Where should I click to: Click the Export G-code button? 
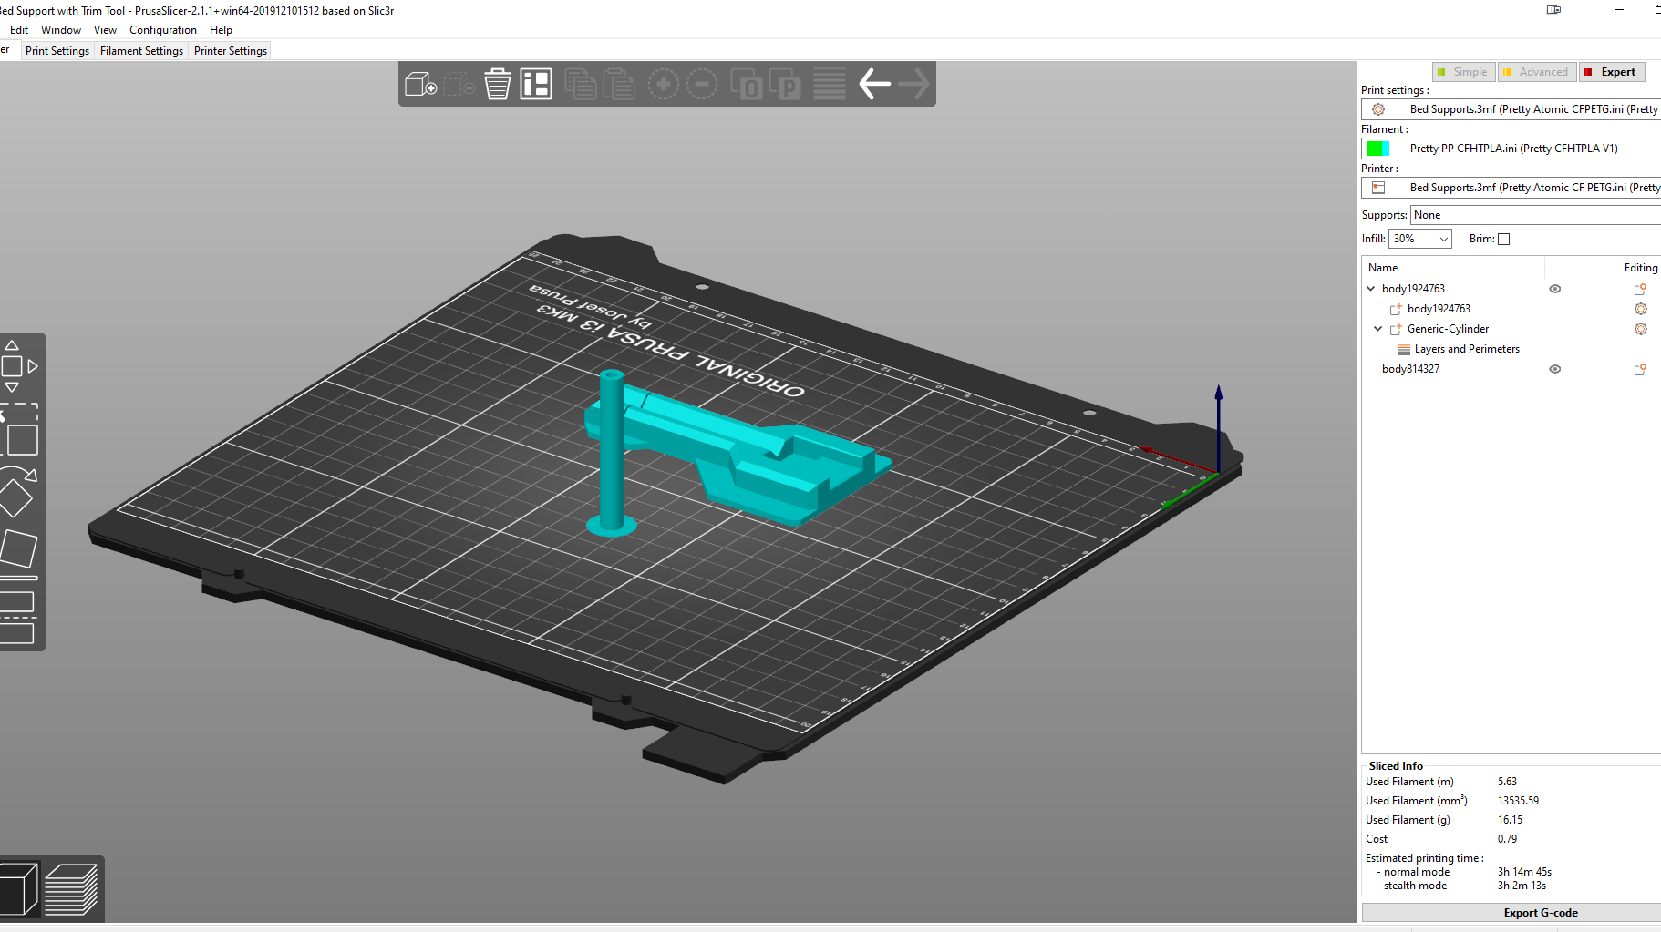tap(1541, 912)
